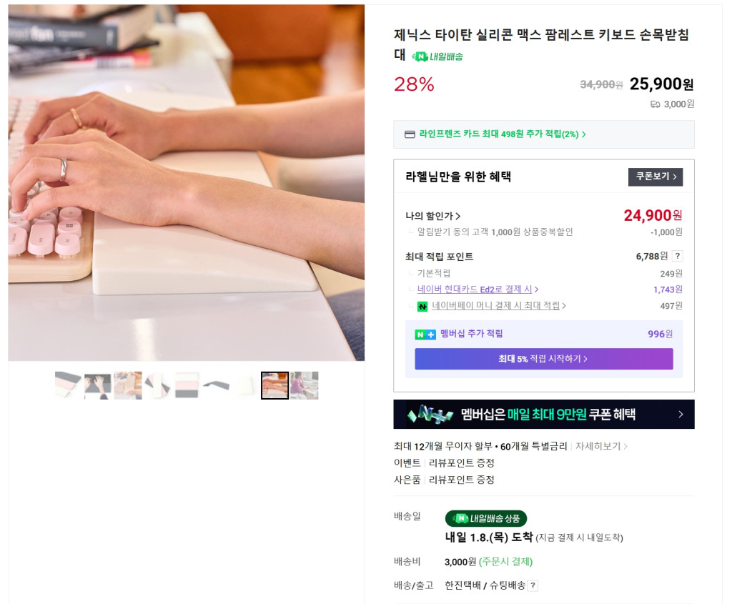Click the question mark next to 슈팅배송
732x604 pixels.
click(x=533, y=585)
